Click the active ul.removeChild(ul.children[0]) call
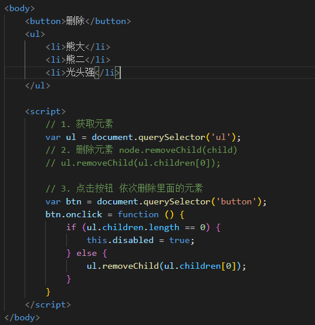 [x=167, y=266]
